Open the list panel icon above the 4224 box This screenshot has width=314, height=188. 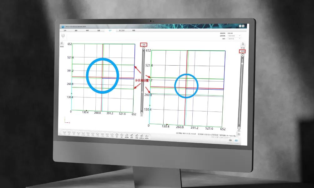point(243,44)
